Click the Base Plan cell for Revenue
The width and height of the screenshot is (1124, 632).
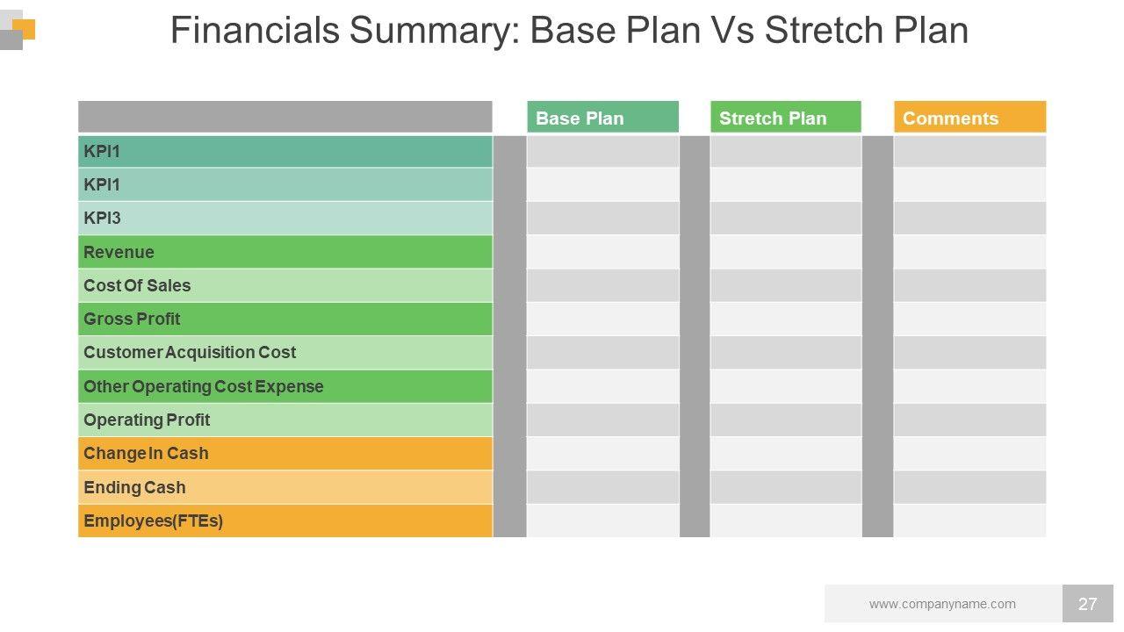tap(602, 252)
